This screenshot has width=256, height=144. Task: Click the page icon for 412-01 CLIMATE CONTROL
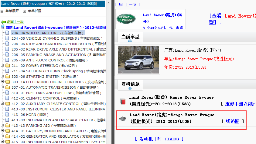point(7,98)
